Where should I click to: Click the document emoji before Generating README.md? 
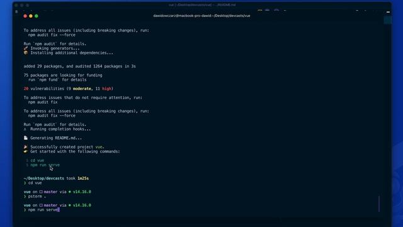(x=26, y=138)
